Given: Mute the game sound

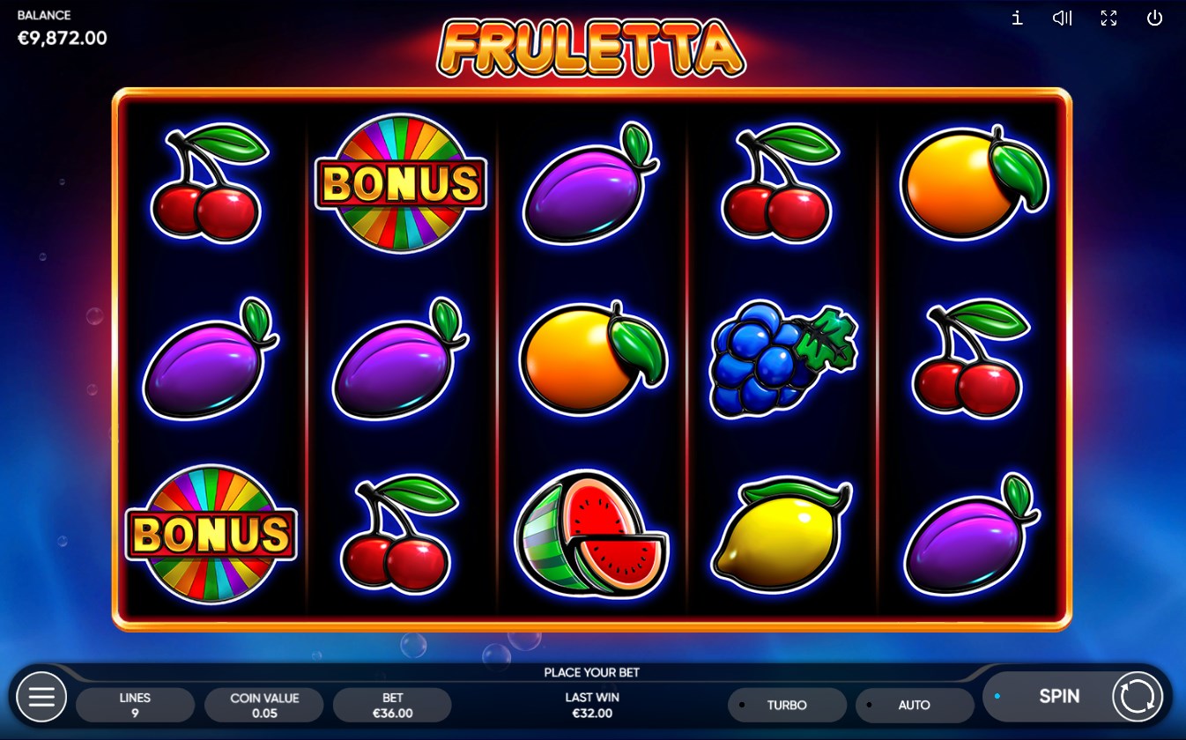Looking at the screenshot, I should (1063, 18).
